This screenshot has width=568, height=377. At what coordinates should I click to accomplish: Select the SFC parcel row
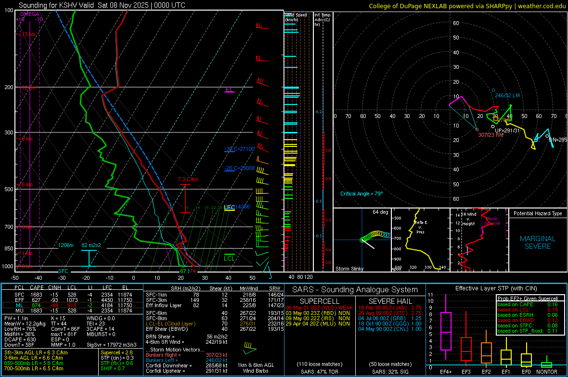[x=73, y=295]
